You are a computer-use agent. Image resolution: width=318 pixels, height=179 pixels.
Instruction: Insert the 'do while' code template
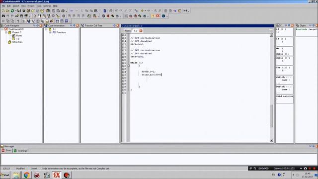(x=284, y=51)
